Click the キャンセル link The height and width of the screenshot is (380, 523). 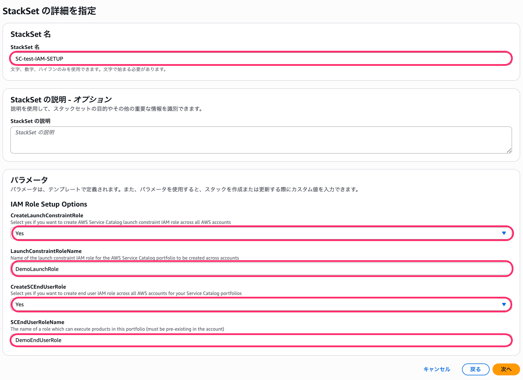click(x=436, y=369)
